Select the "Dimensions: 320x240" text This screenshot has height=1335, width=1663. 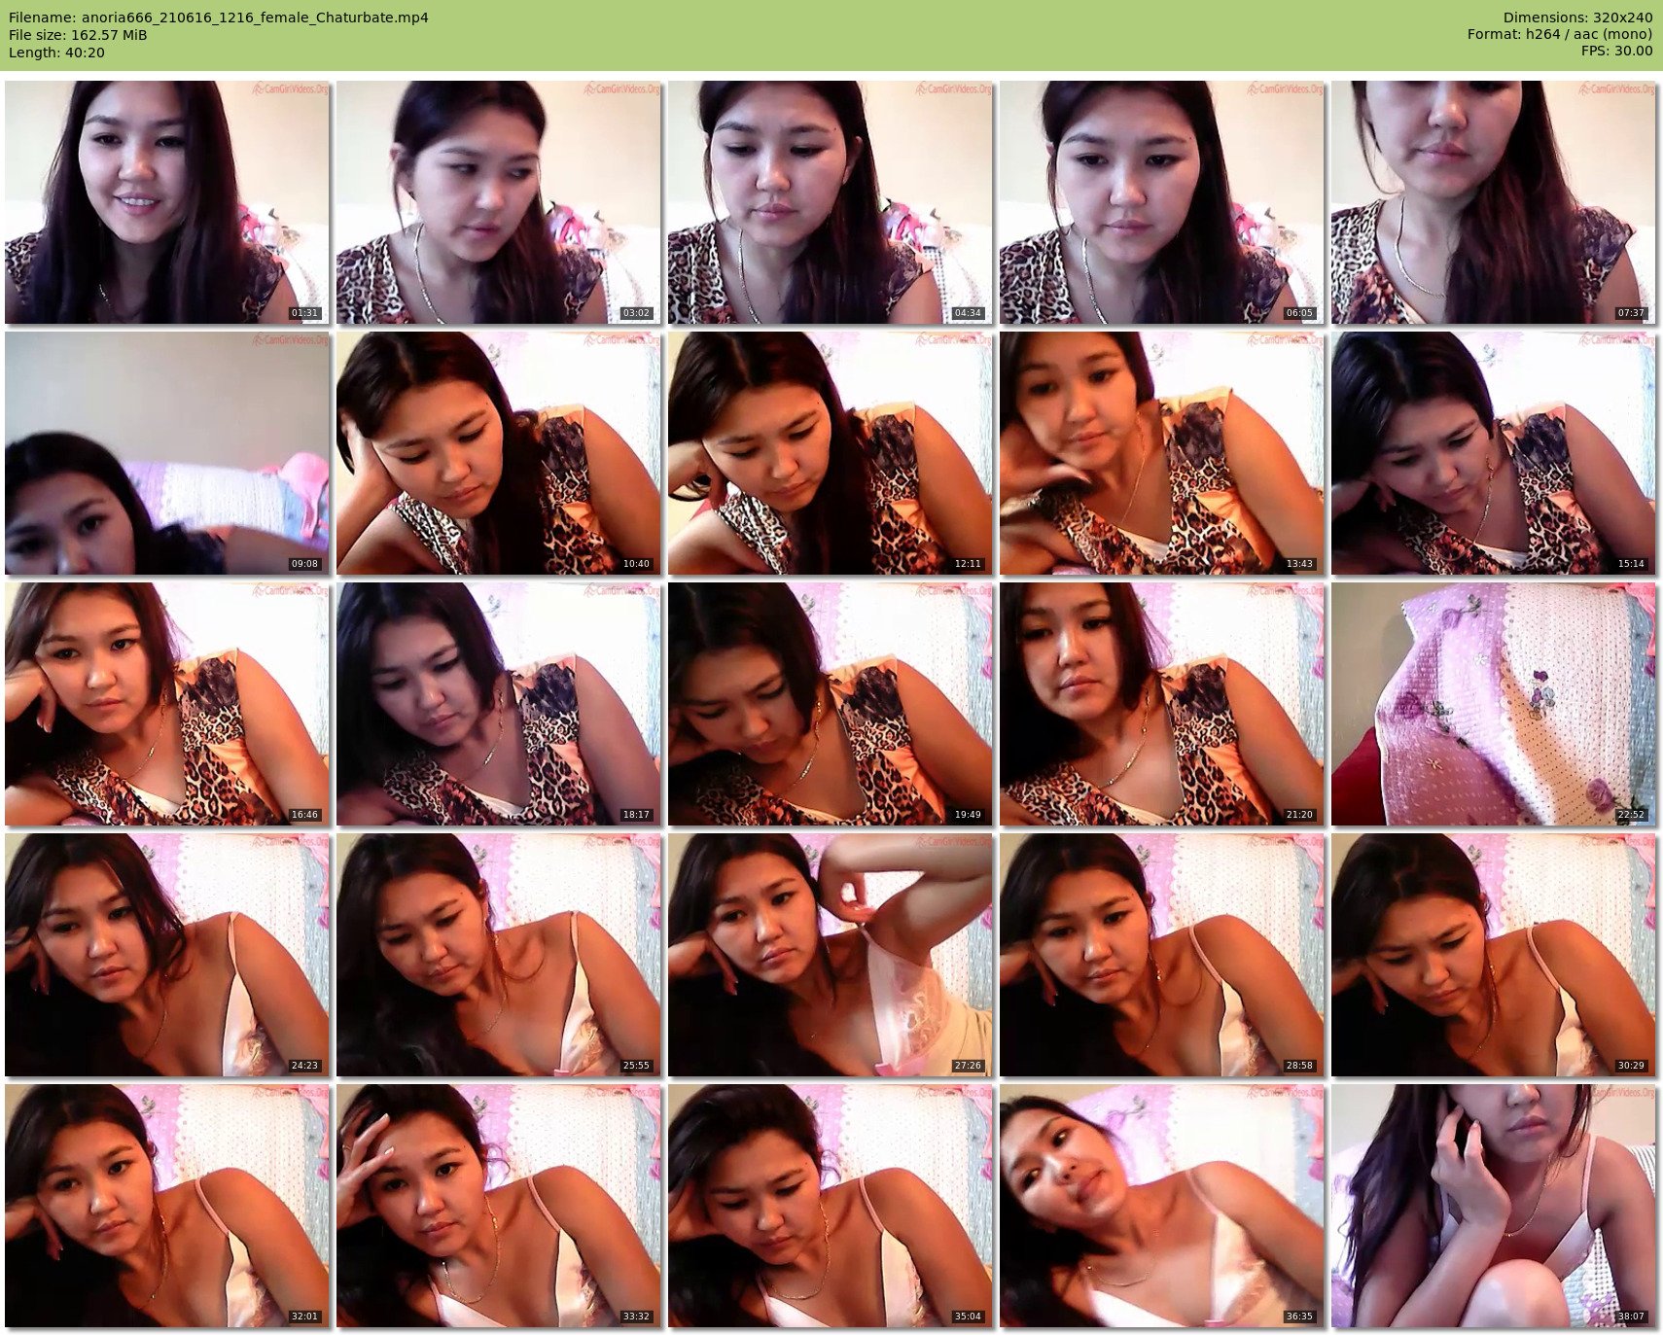pos(1577,18)
